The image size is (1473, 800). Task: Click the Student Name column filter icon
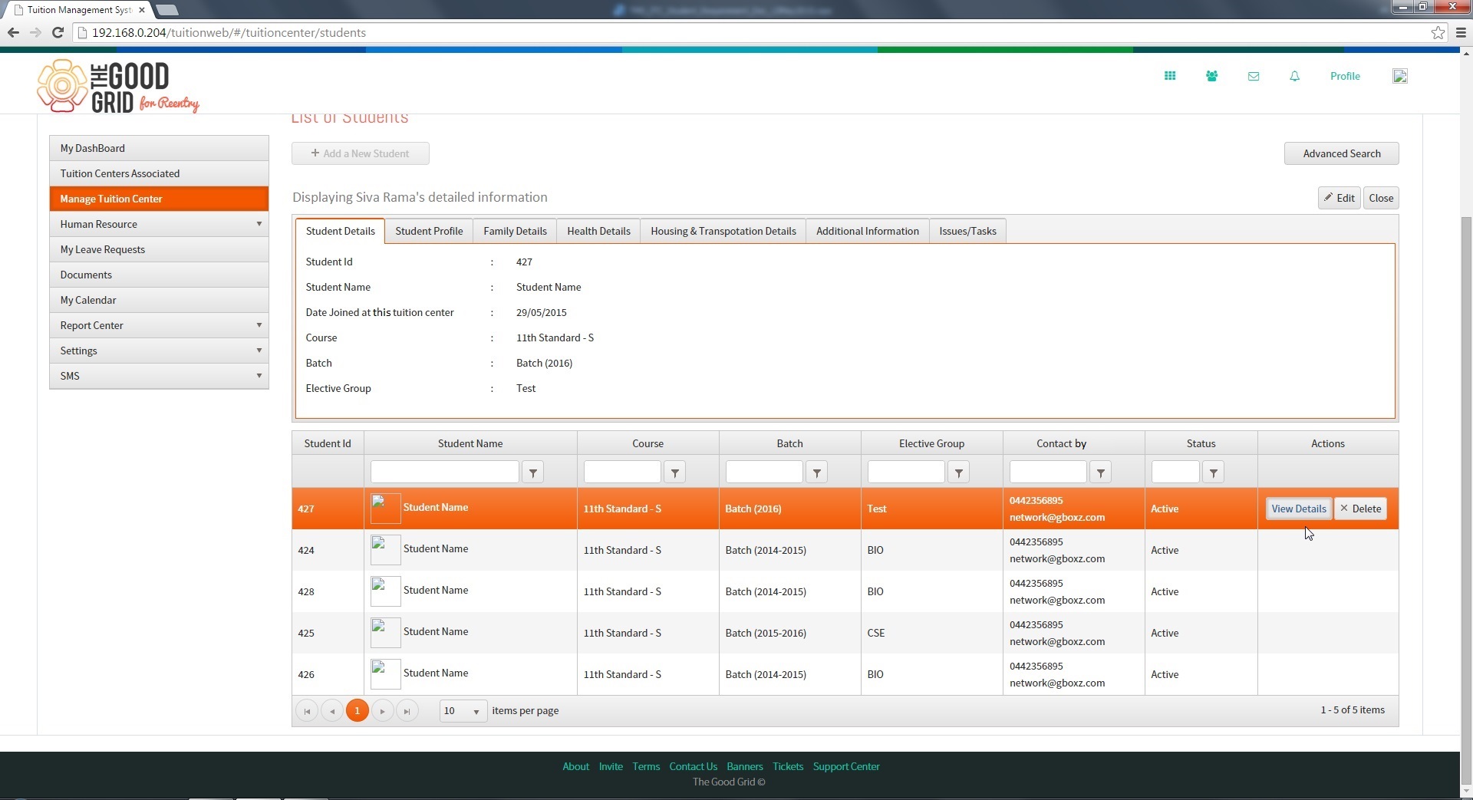click(x=532, y=472)
